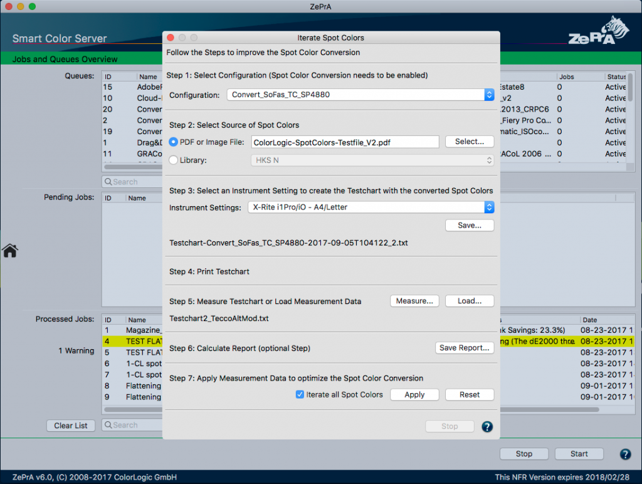Open the Instrument Settings dropdown

pos(371,208)
